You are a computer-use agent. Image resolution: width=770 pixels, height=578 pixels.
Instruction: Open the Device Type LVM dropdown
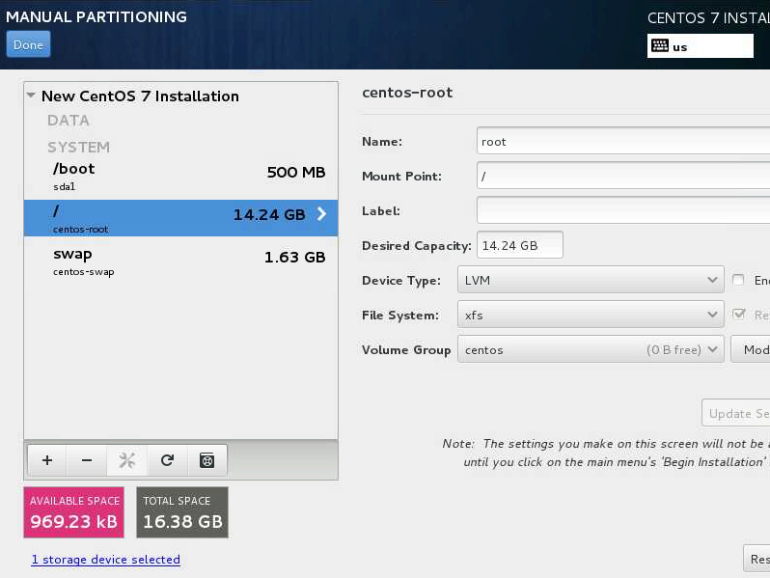point(591,281)
